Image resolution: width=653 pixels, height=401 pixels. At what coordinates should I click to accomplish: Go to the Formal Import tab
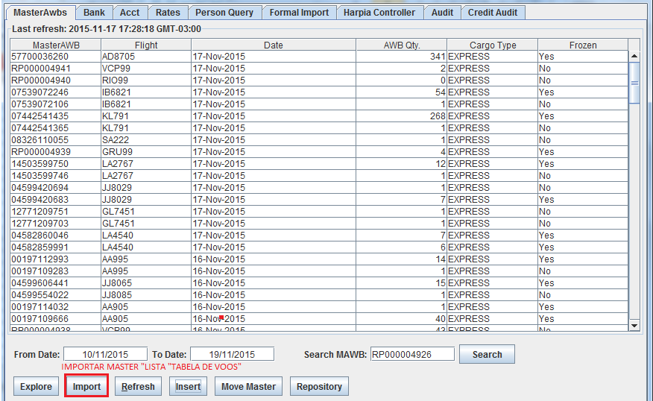[x=299, y=13]
